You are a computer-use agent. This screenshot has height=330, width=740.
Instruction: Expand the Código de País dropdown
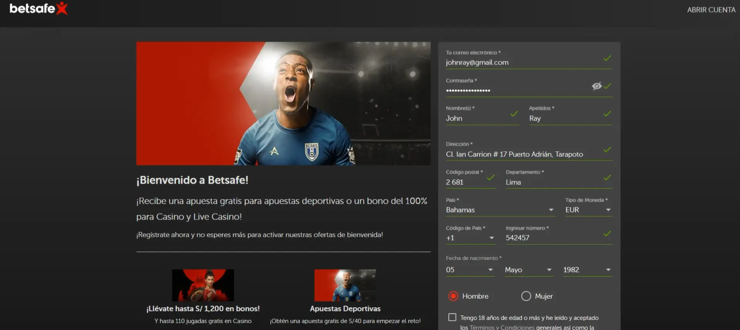470,238
